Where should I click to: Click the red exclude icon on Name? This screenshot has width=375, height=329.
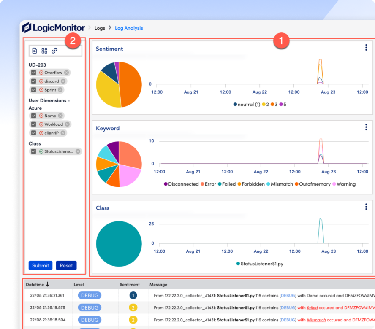click(41, 116)
